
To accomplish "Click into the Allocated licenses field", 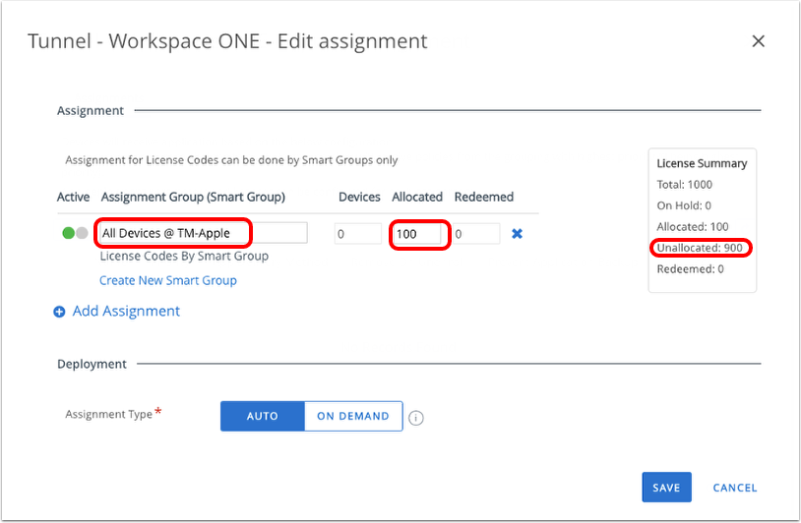I will (420, 235).
